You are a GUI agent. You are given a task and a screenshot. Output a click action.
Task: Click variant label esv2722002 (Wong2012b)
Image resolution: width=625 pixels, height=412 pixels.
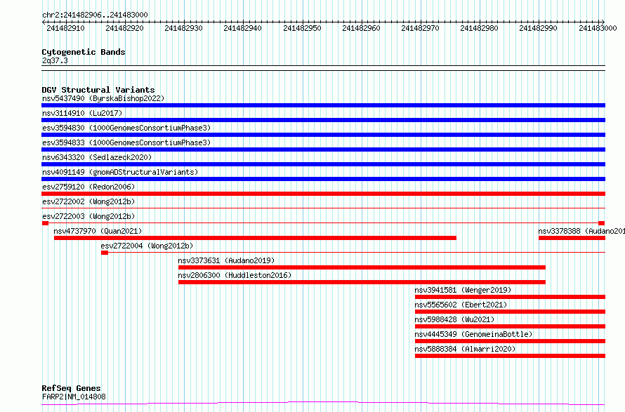pos(88,201)
